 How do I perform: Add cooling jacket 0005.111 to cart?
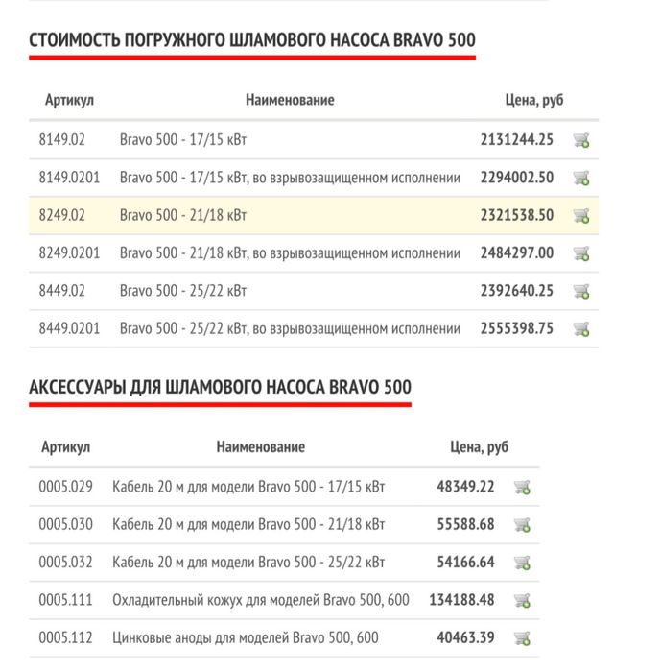tap(522, 600)
